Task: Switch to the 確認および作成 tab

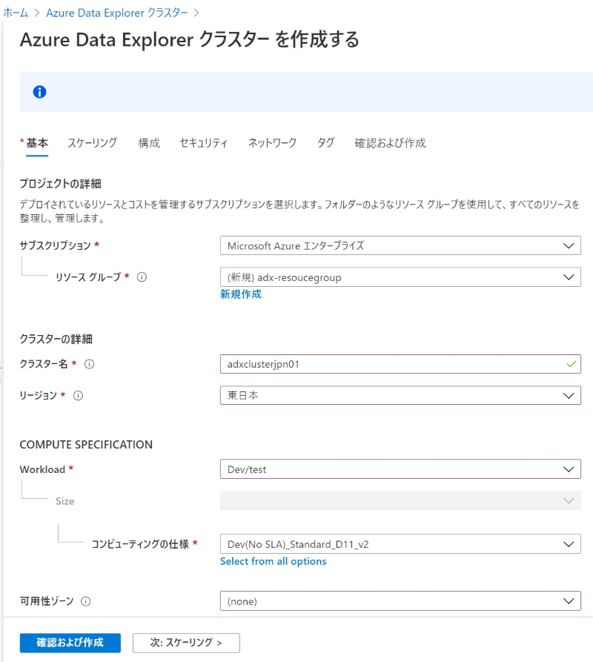Action: (391, 143)
